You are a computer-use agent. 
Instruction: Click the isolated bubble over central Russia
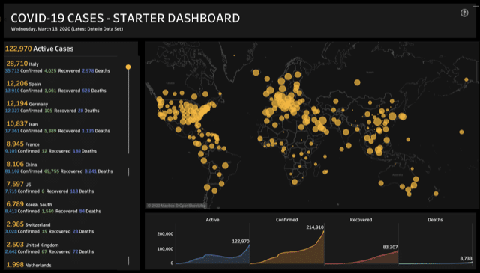[357, 82]
